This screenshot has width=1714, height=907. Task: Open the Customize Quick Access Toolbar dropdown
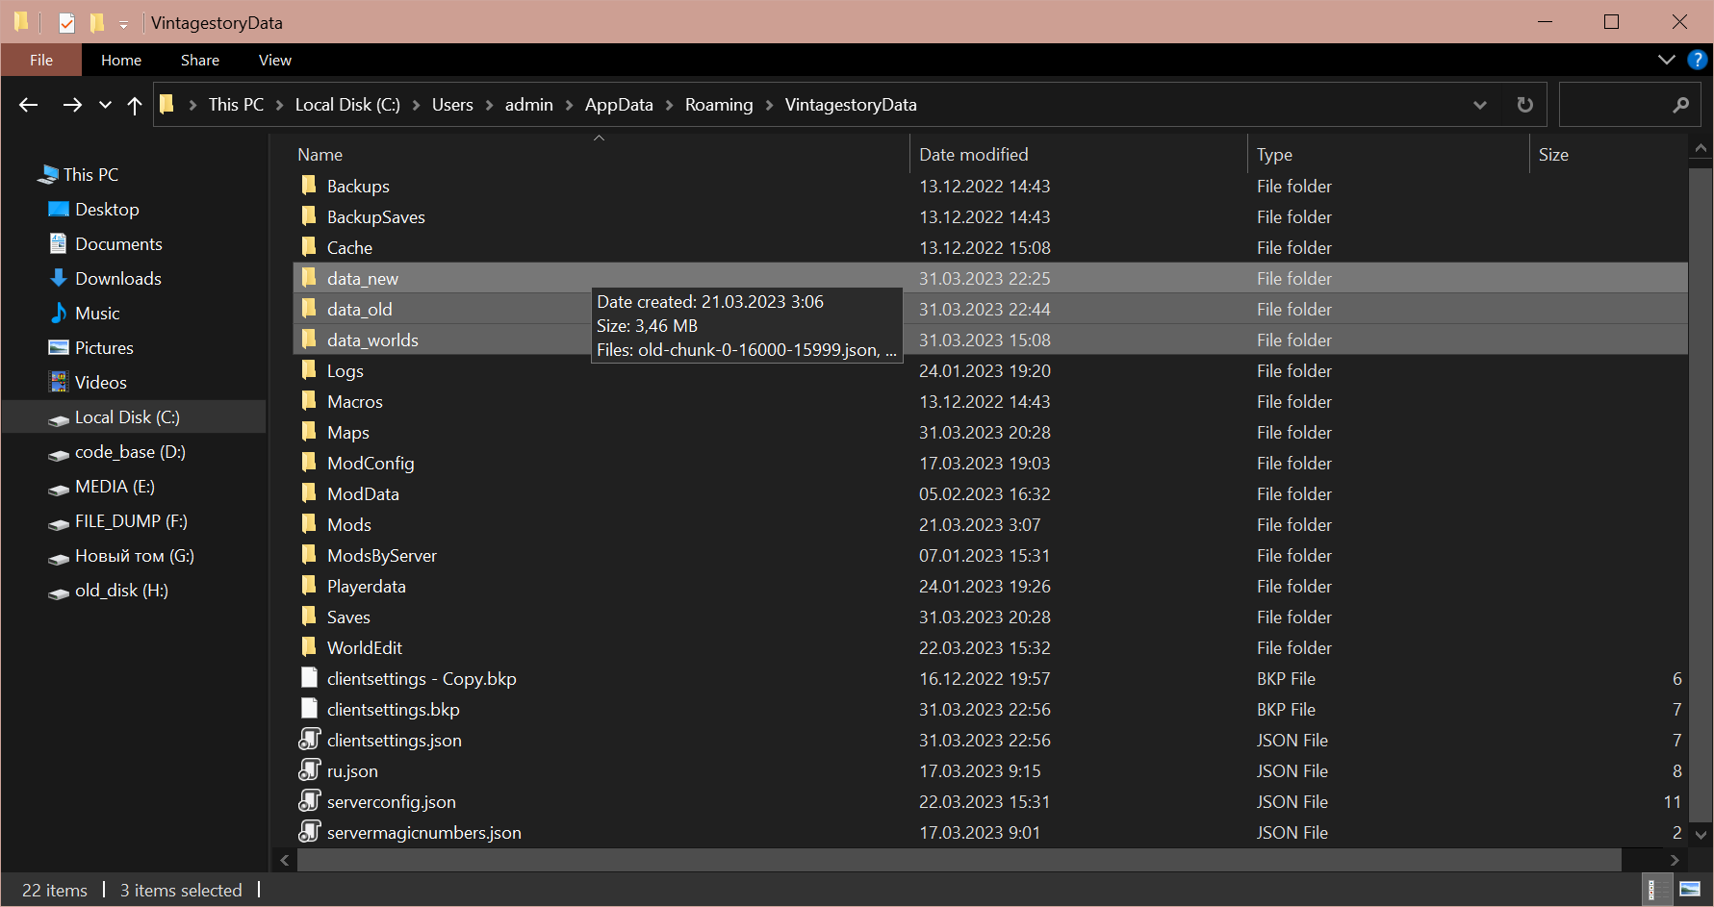[x=123, y=24]
